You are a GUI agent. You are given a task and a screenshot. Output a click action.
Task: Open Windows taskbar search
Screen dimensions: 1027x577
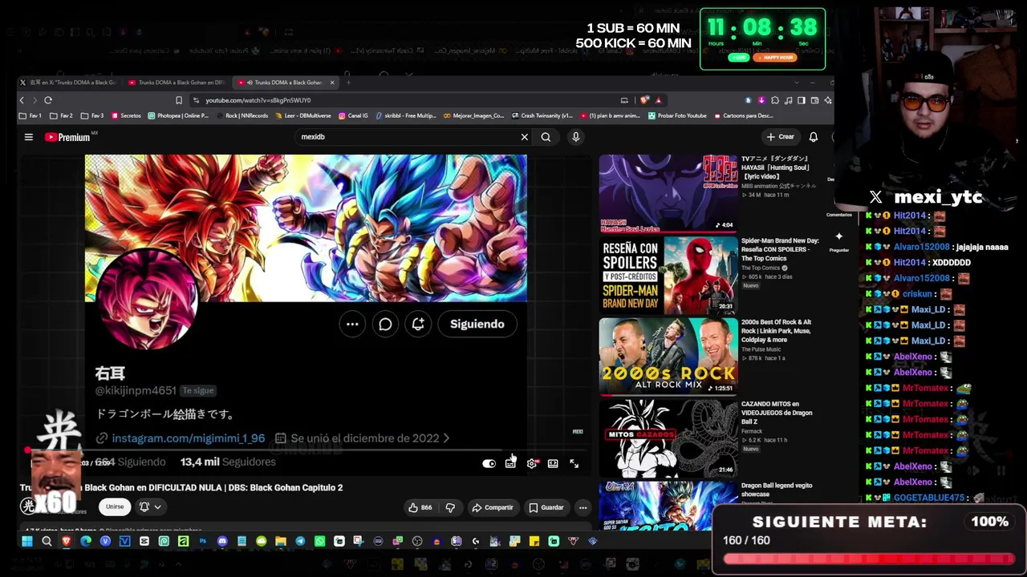pos(47,542)
